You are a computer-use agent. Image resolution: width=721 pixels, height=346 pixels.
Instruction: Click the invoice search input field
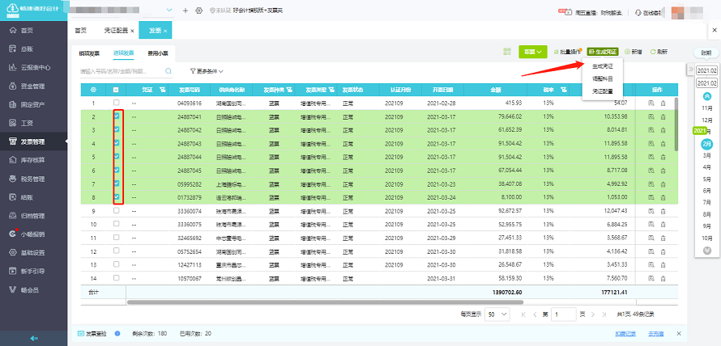(x=122, y=71)
